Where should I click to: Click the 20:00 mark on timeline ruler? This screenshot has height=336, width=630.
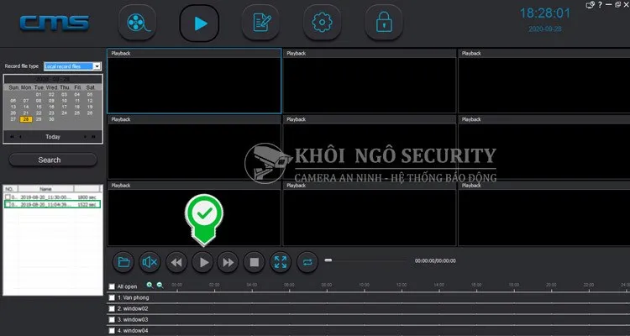551,285
